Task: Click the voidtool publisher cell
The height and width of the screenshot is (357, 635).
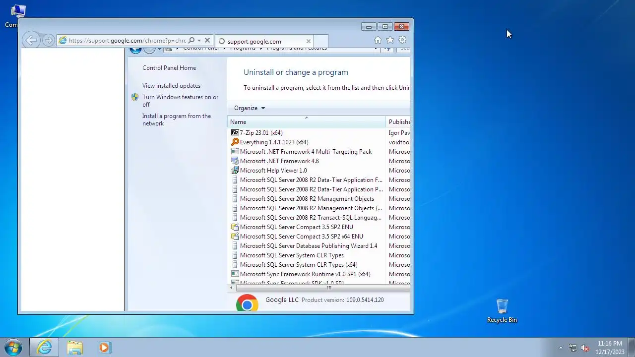Action: (399, 142)
